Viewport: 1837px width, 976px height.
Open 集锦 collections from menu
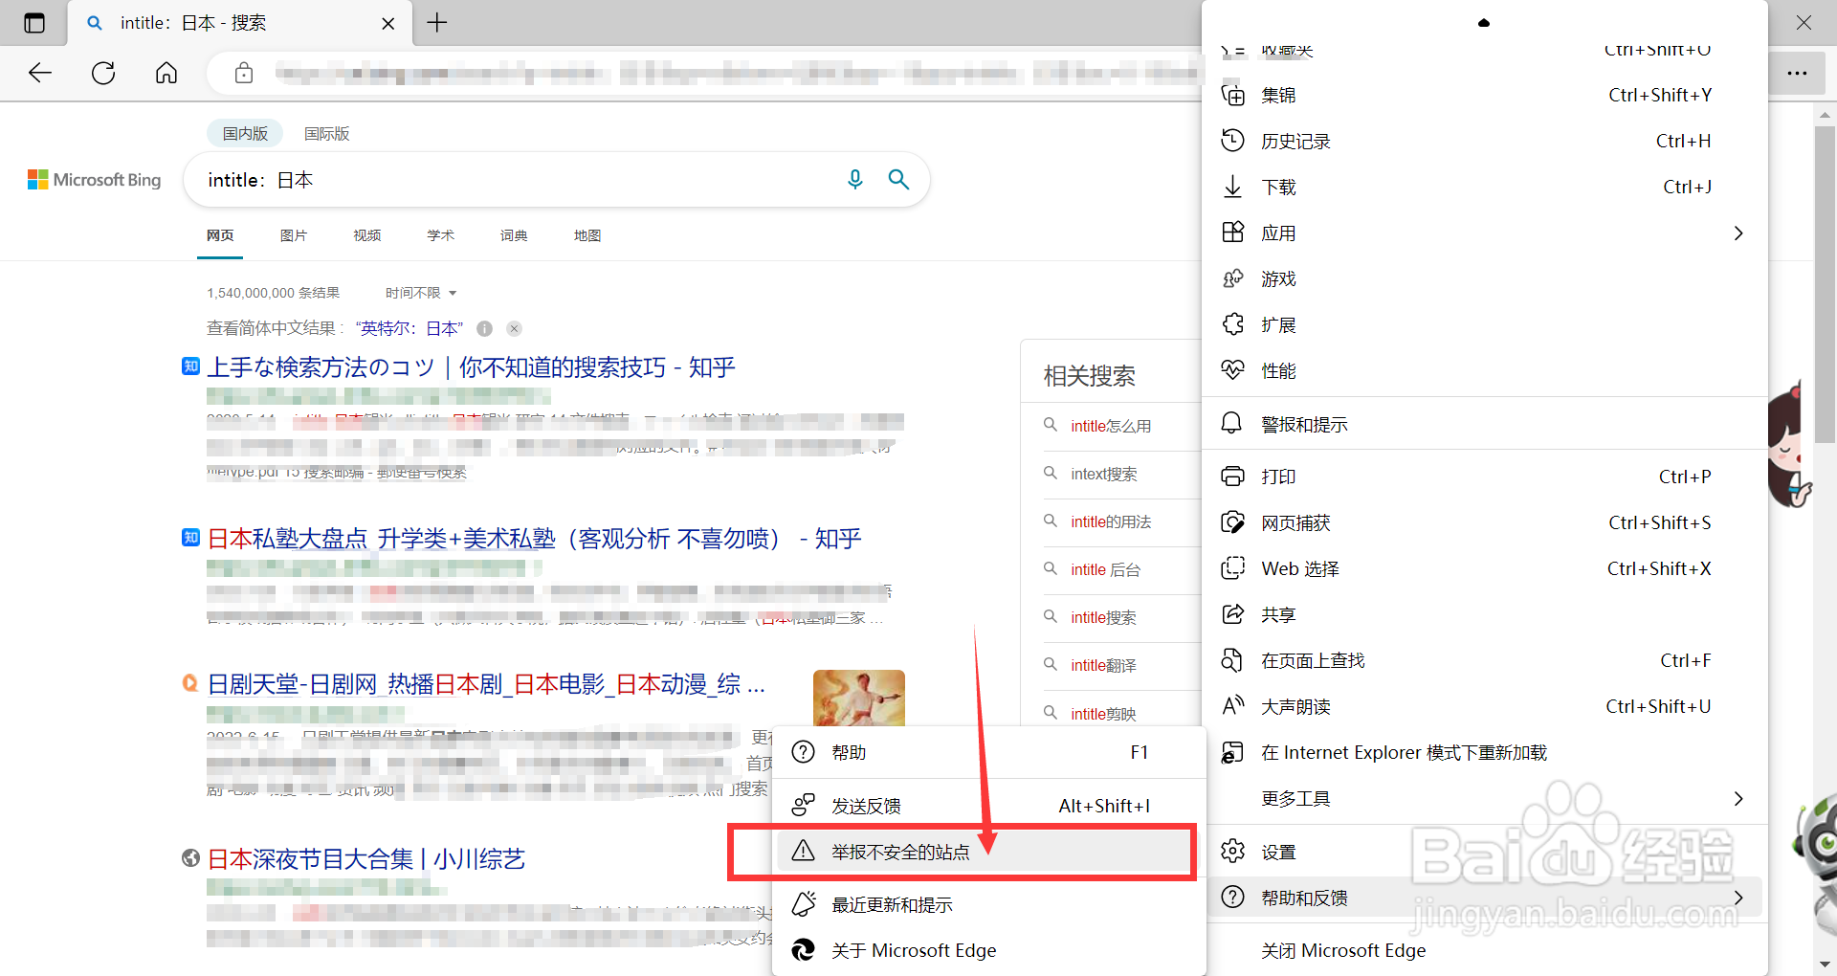tap(1483, 95)
